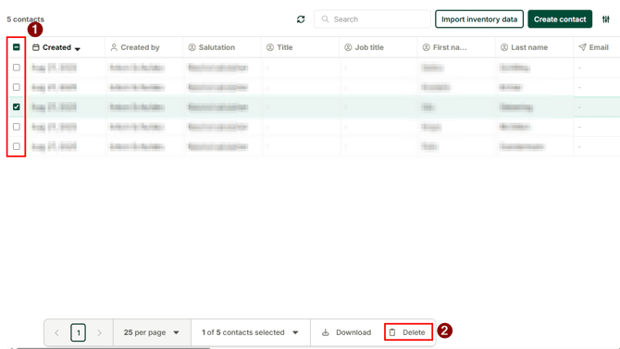Viewport: 620px width, 349px height.
Task: Click the Create contact button
Action: 560,19
